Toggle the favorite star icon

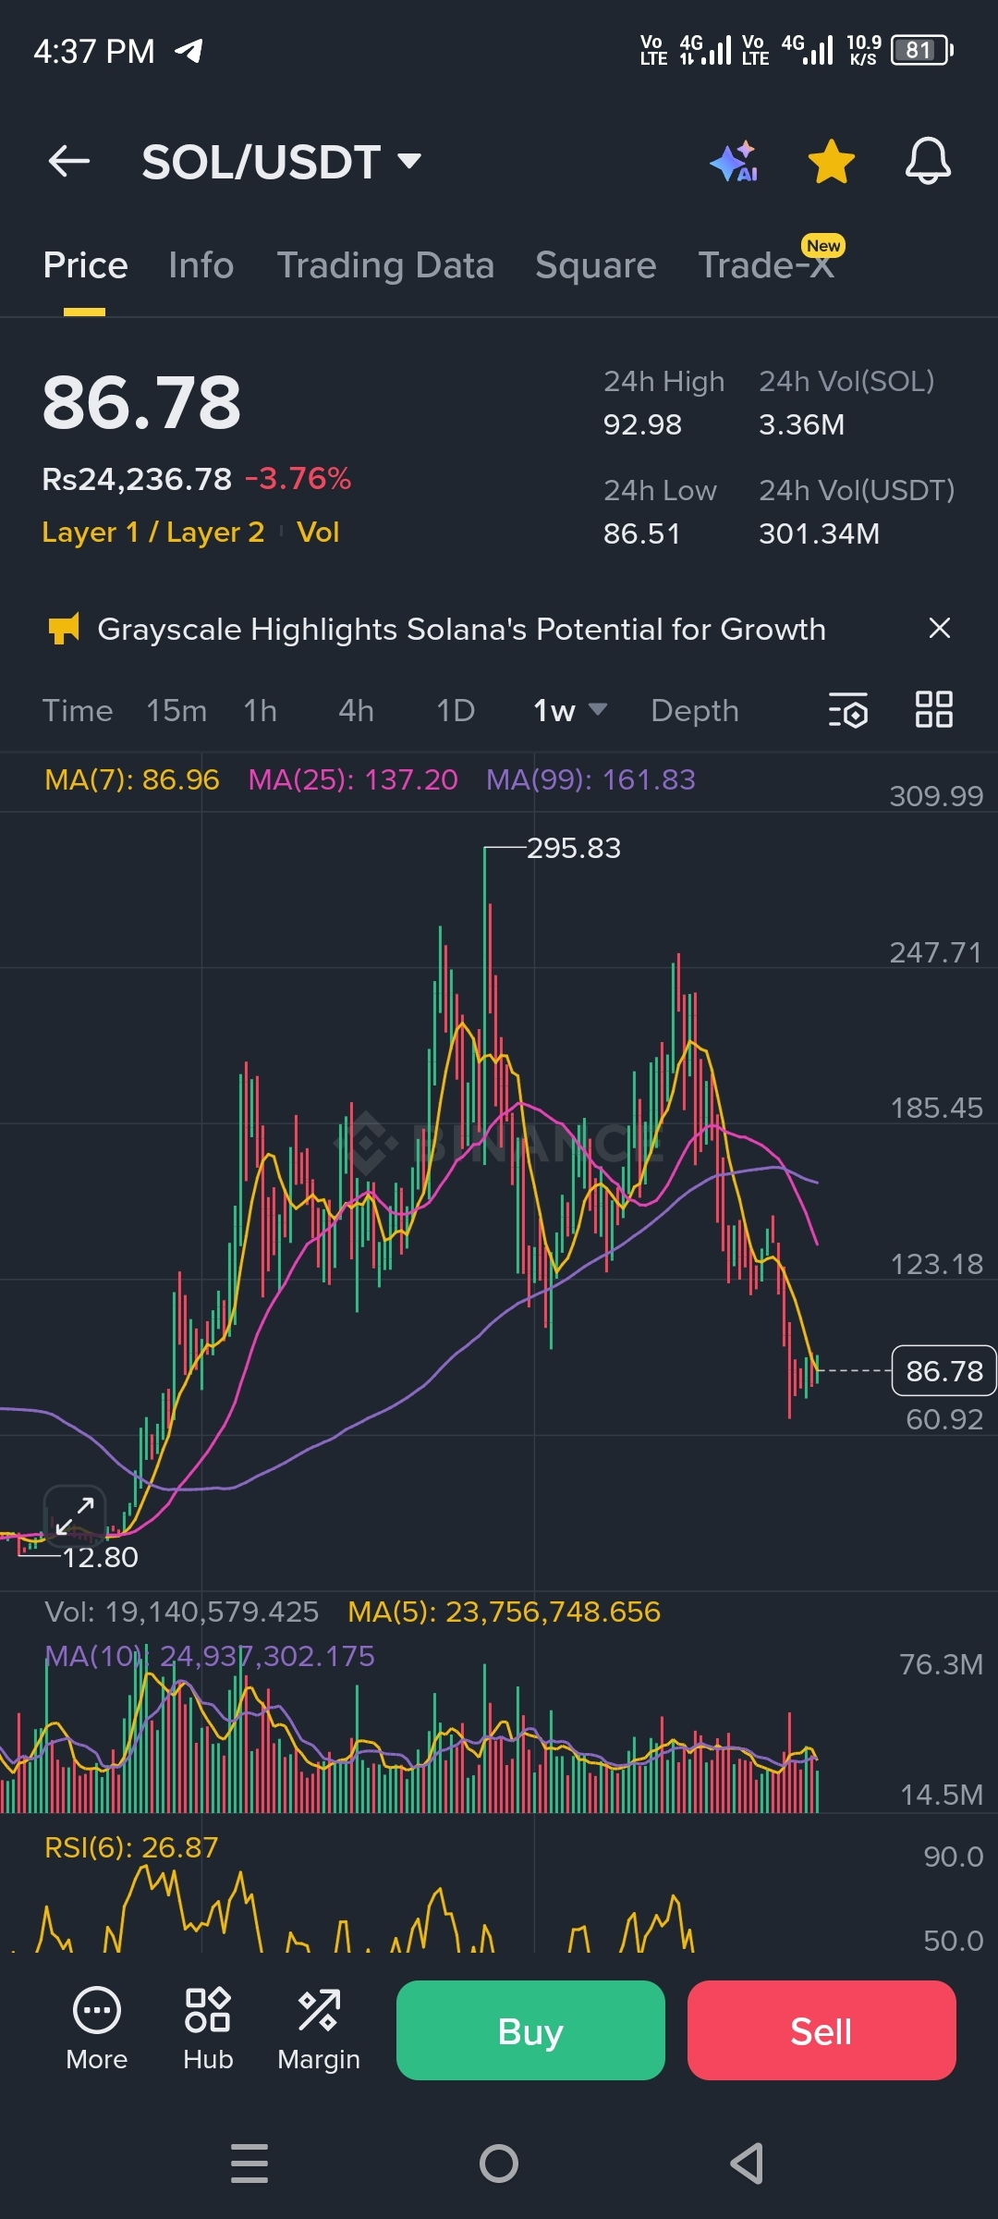832,162
